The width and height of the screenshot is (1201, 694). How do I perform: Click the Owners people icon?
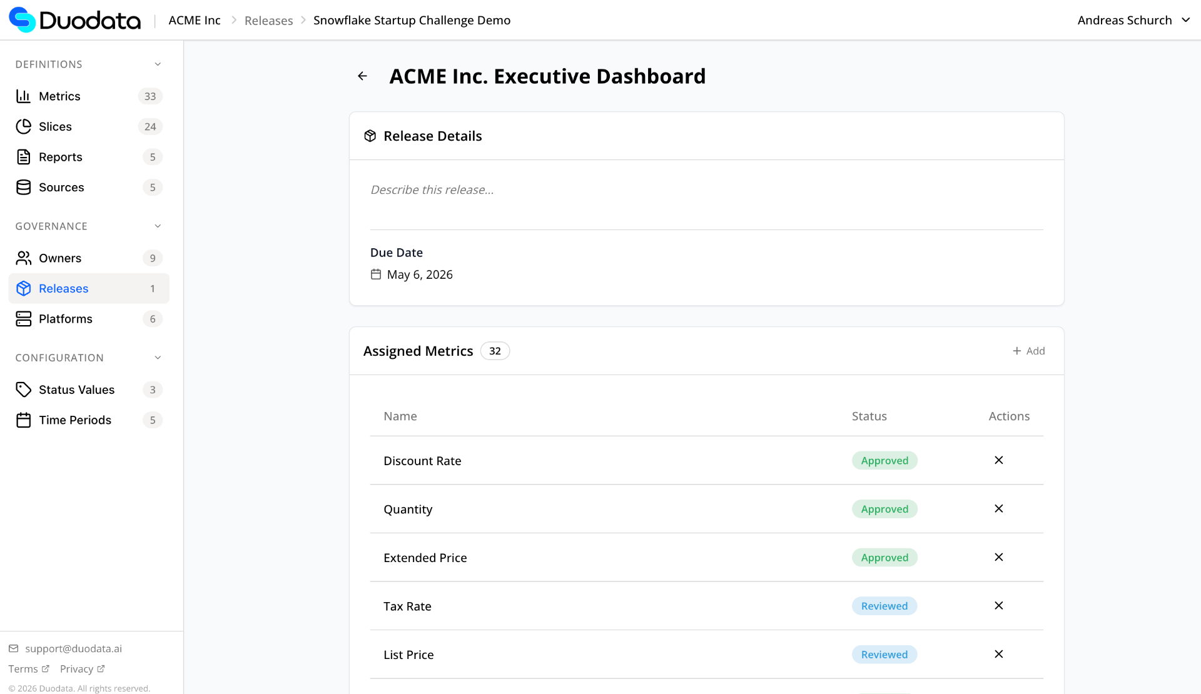23,258
